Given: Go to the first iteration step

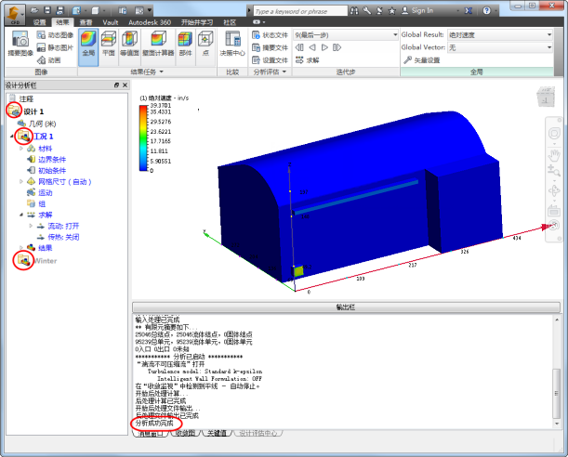Looking at the screenshot, I should [x=299, y=47].
